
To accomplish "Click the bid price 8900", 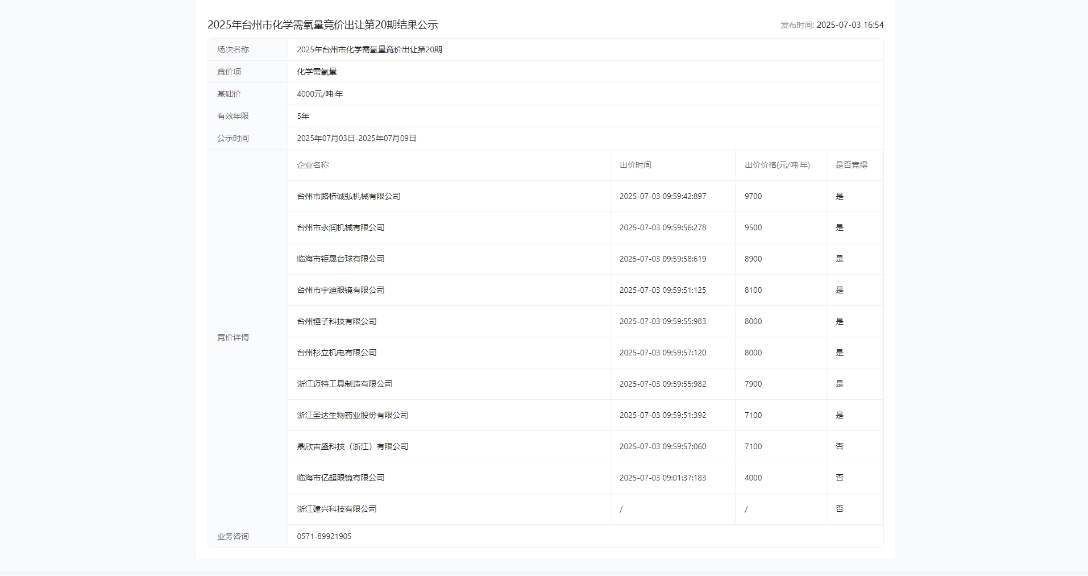I will tap(753, 259).
